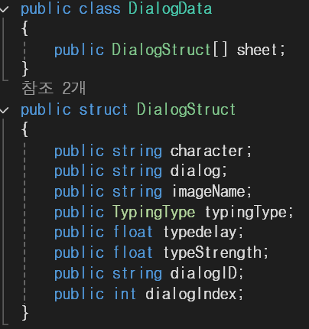
Task: Select the 'sheet' field name
Action: point(257,50)
